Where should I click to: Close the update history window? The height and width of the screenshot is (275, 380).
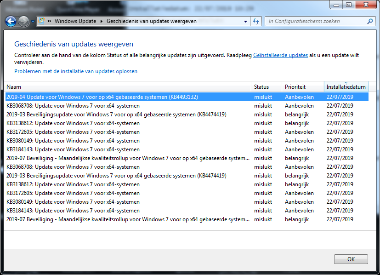(366, 5)
